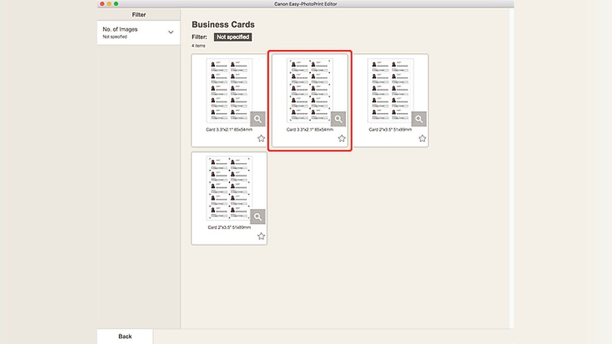Zoom preview of top-row Card 2"x3.5" template
This screenshot has height=344, width=612.
tap(419, 119)
